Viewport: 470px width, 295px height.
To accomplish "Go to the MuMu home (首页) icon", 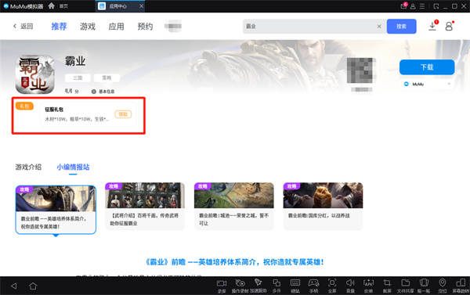I will click(x=51, y=5).
